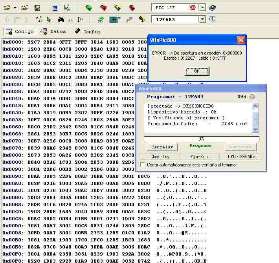
Task: Click address row 0x0098: in hex view
Action: point(13,176)
